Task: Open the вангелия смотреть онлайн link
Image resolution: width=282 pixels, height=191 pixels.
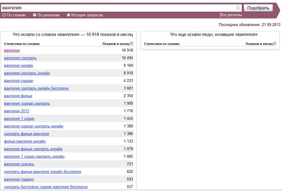Action: tap(27, 73)
